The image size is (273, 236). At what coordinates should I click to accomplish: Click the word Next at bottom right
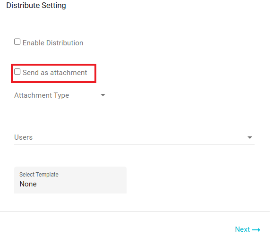coord(242,229)
